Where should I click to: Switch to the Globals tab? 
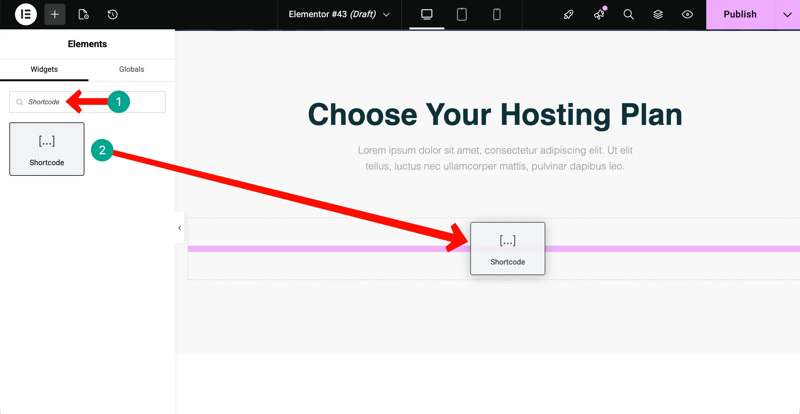tap(131, 69)
